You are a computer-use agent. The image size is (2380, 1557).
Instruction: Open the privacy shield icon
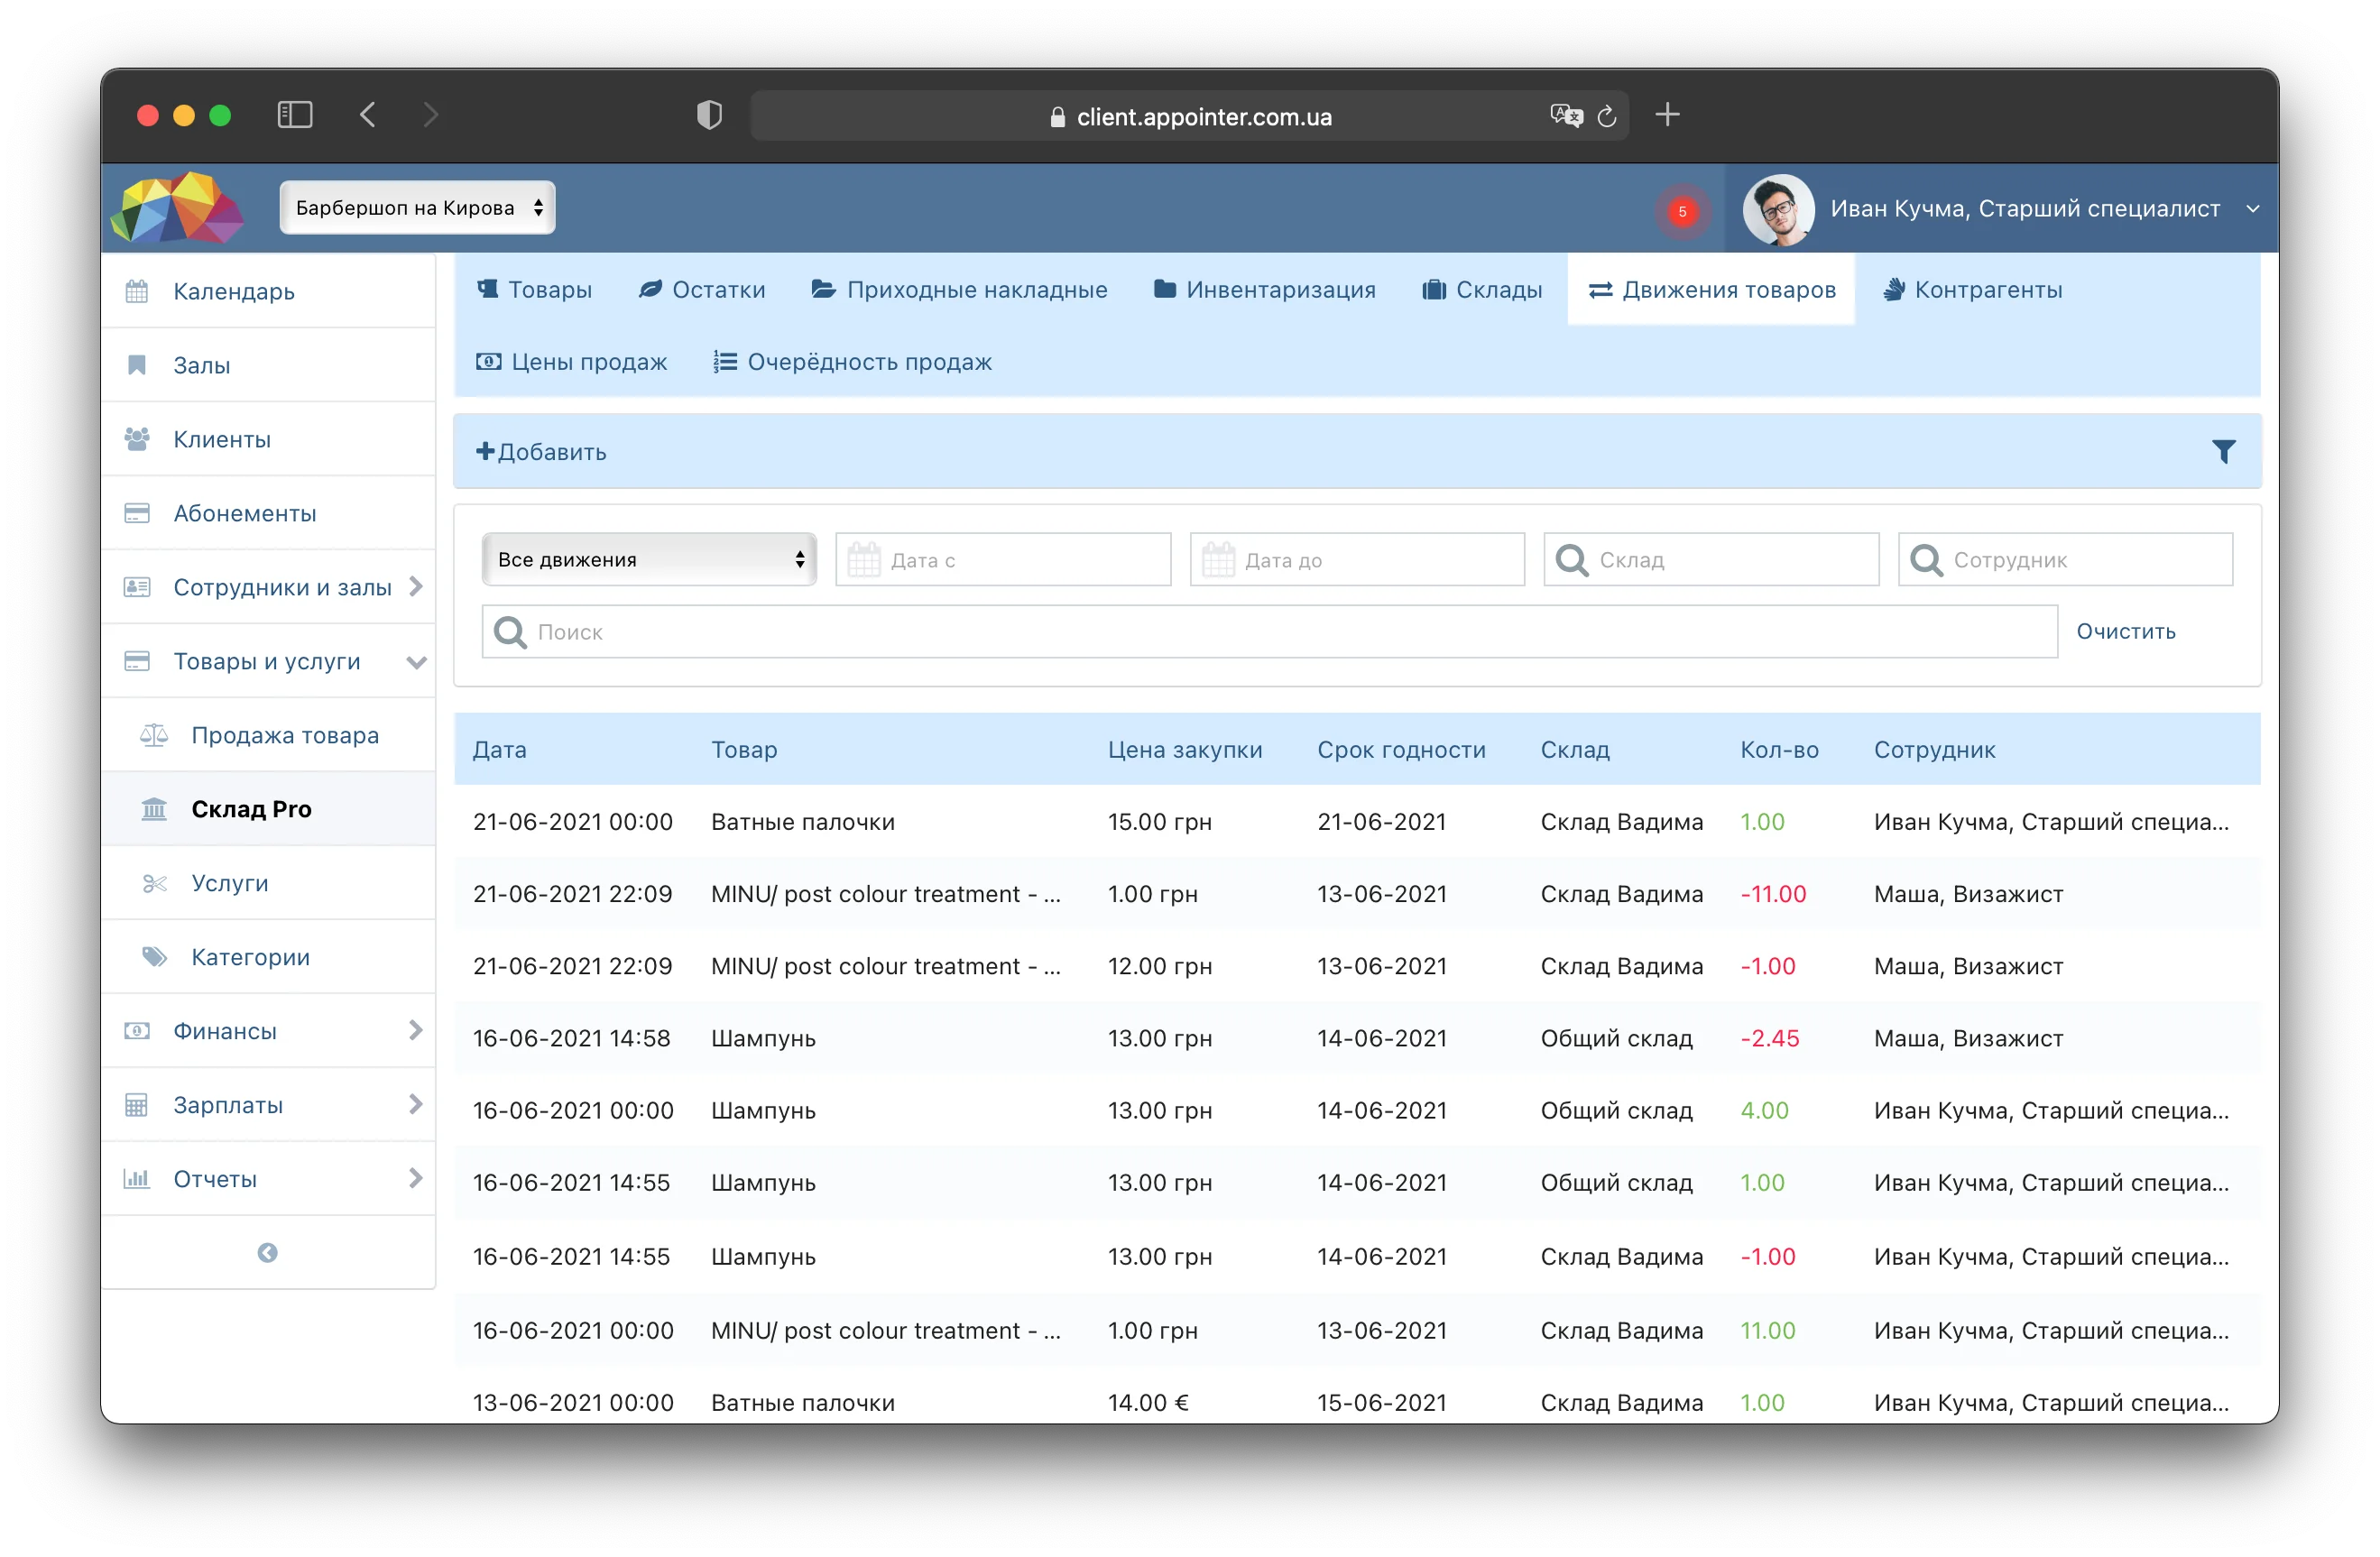coord(709,115)
